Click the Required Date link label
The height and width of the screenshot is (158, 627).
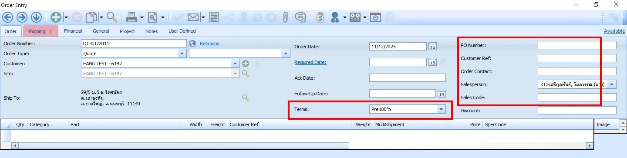tap(310, 62)
